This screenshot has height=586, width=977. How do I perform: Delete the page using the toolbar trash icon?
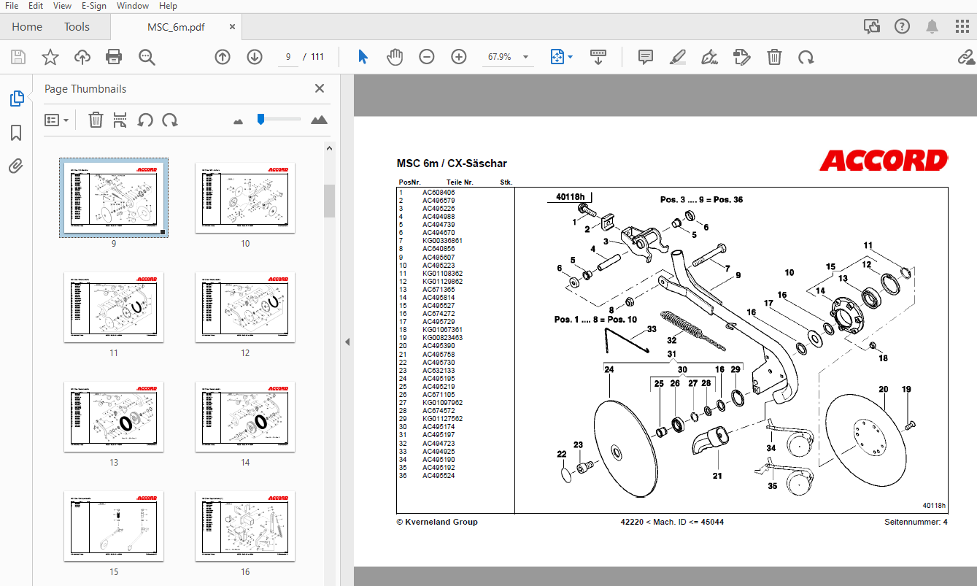(774, 57)
